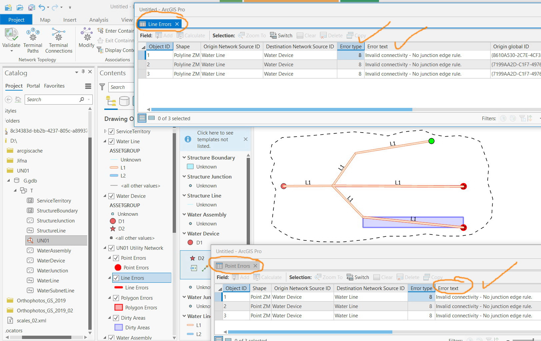The image size is (541, 341).
Task: Click the Save project icon
Action: point(31,7)
